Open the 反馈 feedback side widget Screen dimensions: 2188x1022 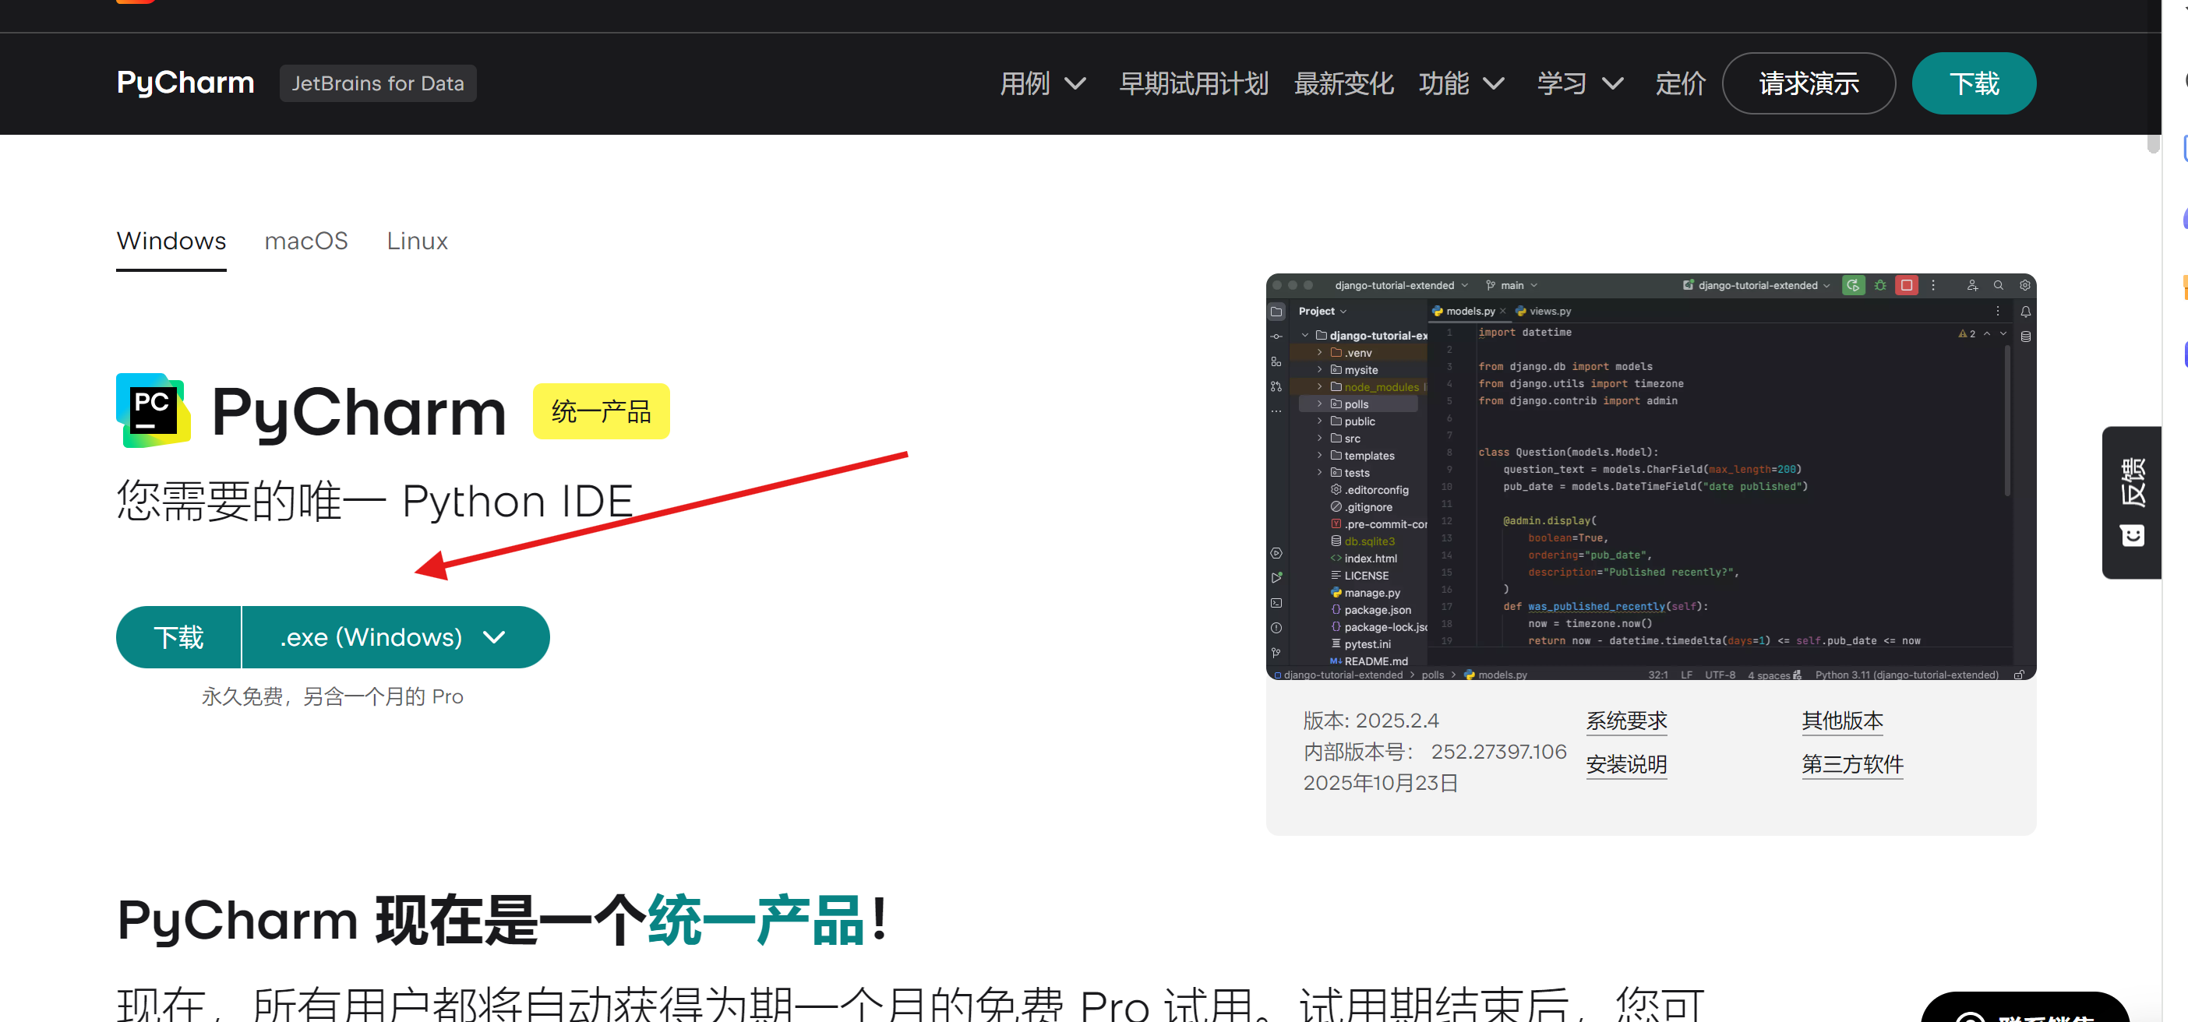(2132, 502)
